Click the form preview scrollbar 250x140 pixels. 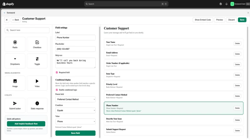[247, 82]
